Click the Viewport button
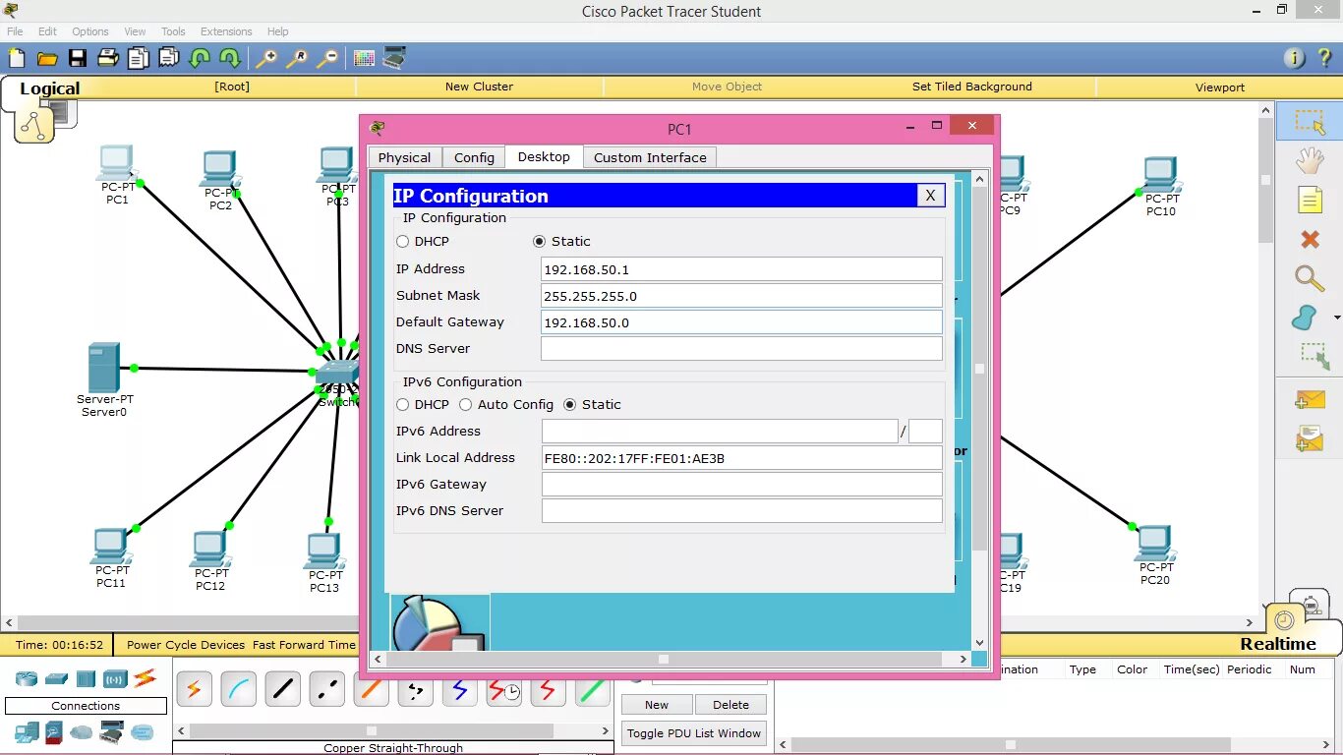The height and width of the screenshot is (755, 1343). click(1219, 87)
